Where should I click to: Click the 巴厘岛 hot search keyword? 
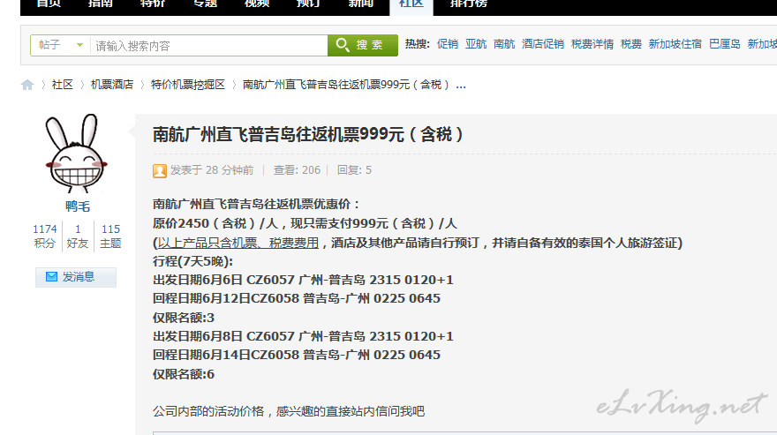tap(725, 44)
